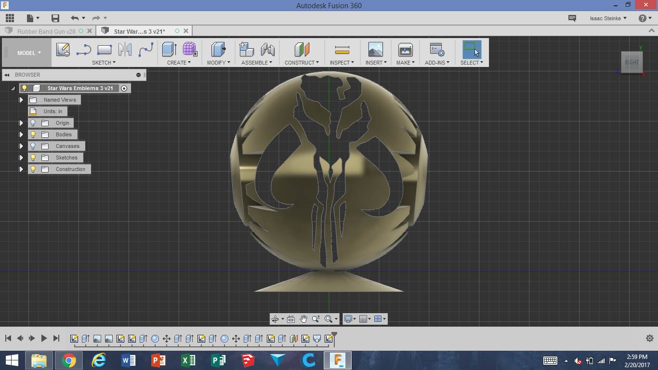The image size is (658, 370).
Task: Pick the Spline tool icon
Action: (146, 49)
